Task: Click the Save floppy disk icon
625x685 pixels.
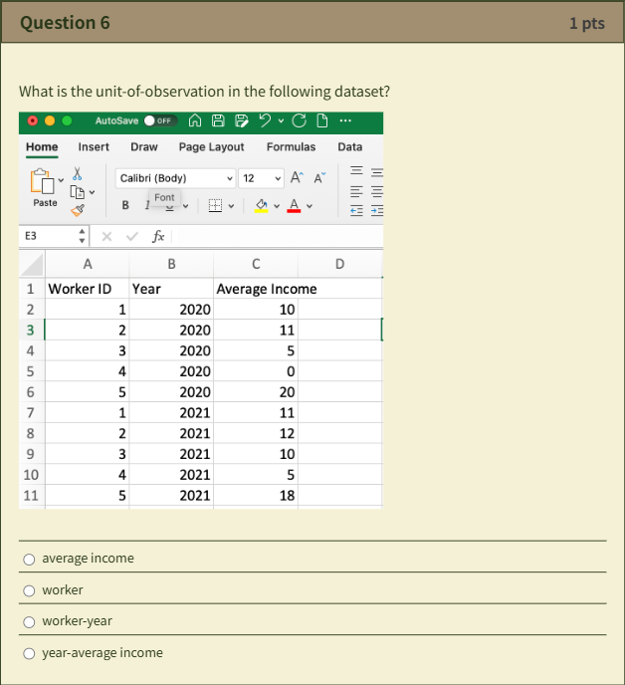Action: pyautogui.click(x=218, y=120)
